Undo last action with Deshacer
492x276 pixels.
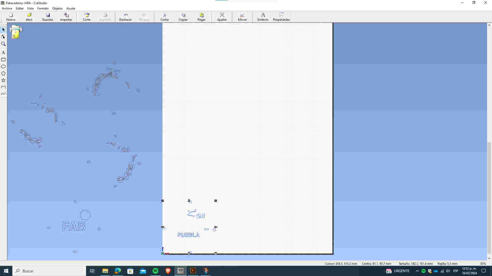[x=125, y=17]
